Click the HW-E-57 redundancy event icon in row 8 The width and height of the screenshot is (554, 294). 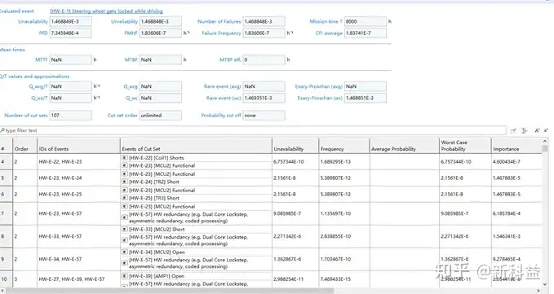pyautogui.click(x=124, y=240)
